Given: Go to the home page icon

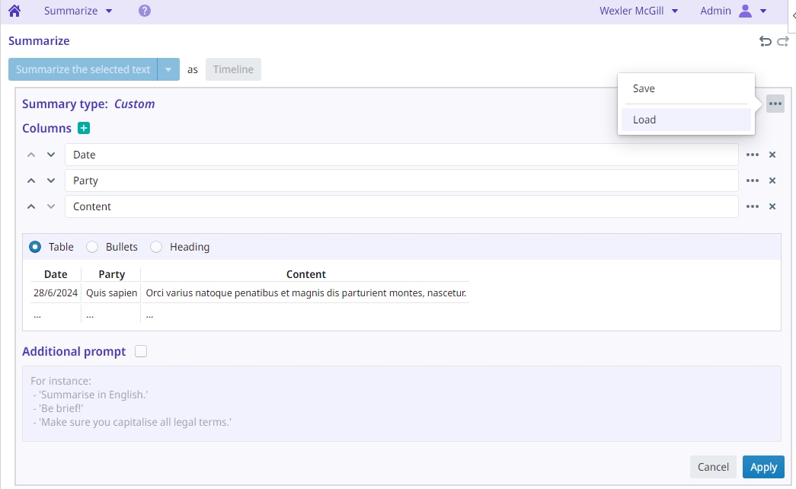Looking at the screenshot, I should pos(14,11).
